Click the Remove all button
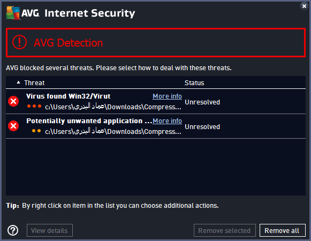Viewport: 311px width, 241px height. 283,230
